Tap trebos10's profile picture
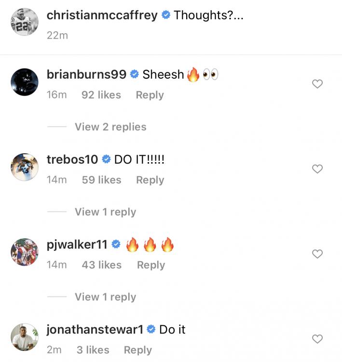This screenshot has height=362, width=342. point(24,167)
